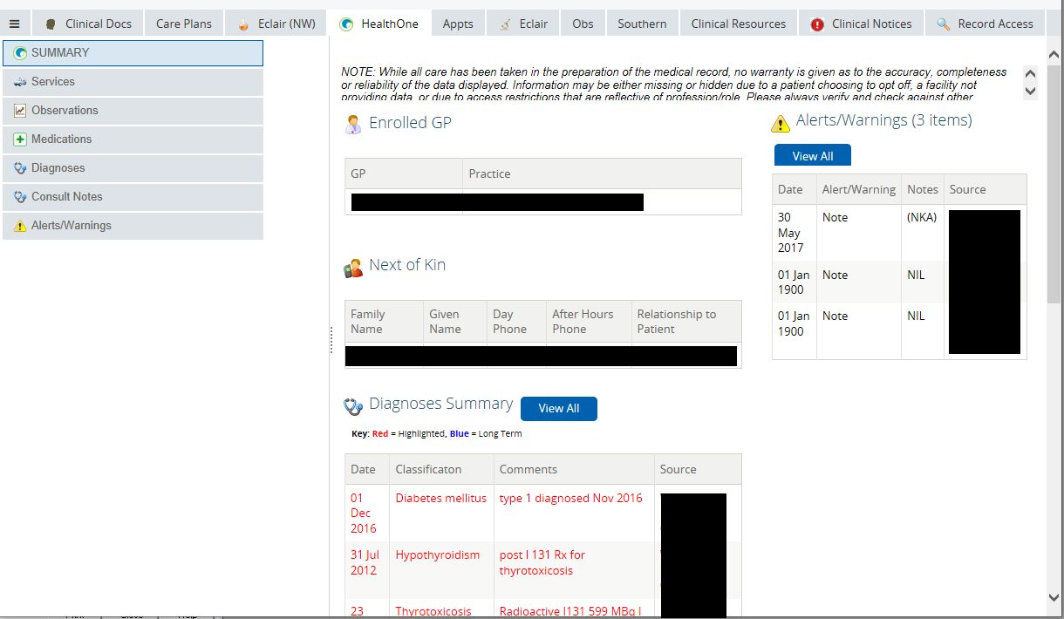Select SUMMARY in the left sidebar
Image resolution: width=1064 pixels, height=619 pixels.
[x=133, y=53]
